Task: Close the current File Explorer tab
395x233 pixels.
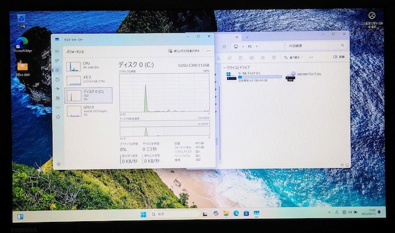Action: [237, 37]
